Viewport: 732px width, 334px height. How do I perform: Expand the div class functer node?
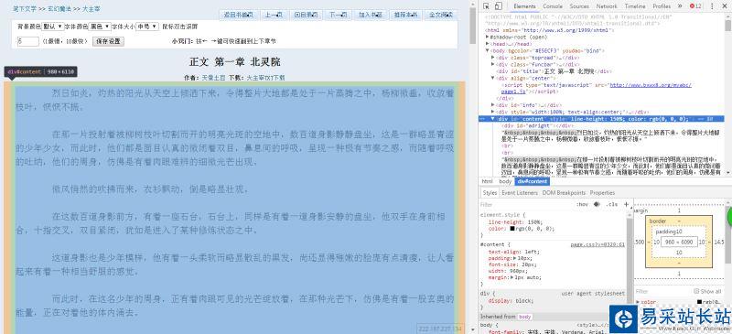pos(493,64)
